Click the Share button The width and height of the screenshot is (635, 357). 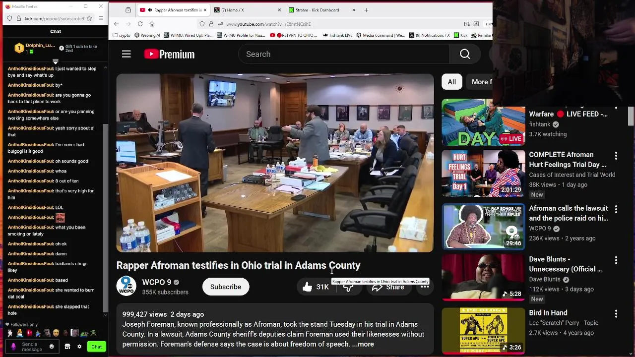click(389, 287)
